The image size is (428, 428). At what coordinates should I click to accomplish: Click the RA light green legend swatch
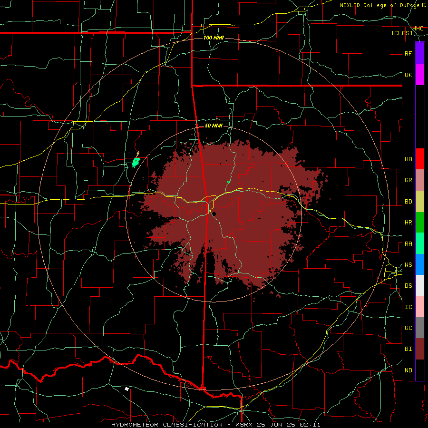pyautogui.click(x=420, y=243)
